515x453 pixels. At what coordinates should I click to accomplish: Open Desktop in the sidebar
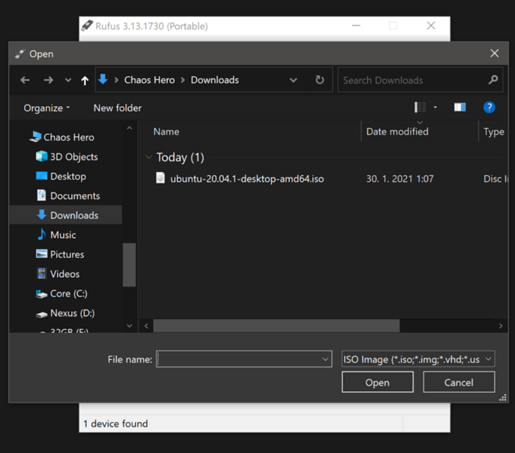pos(68,176)
